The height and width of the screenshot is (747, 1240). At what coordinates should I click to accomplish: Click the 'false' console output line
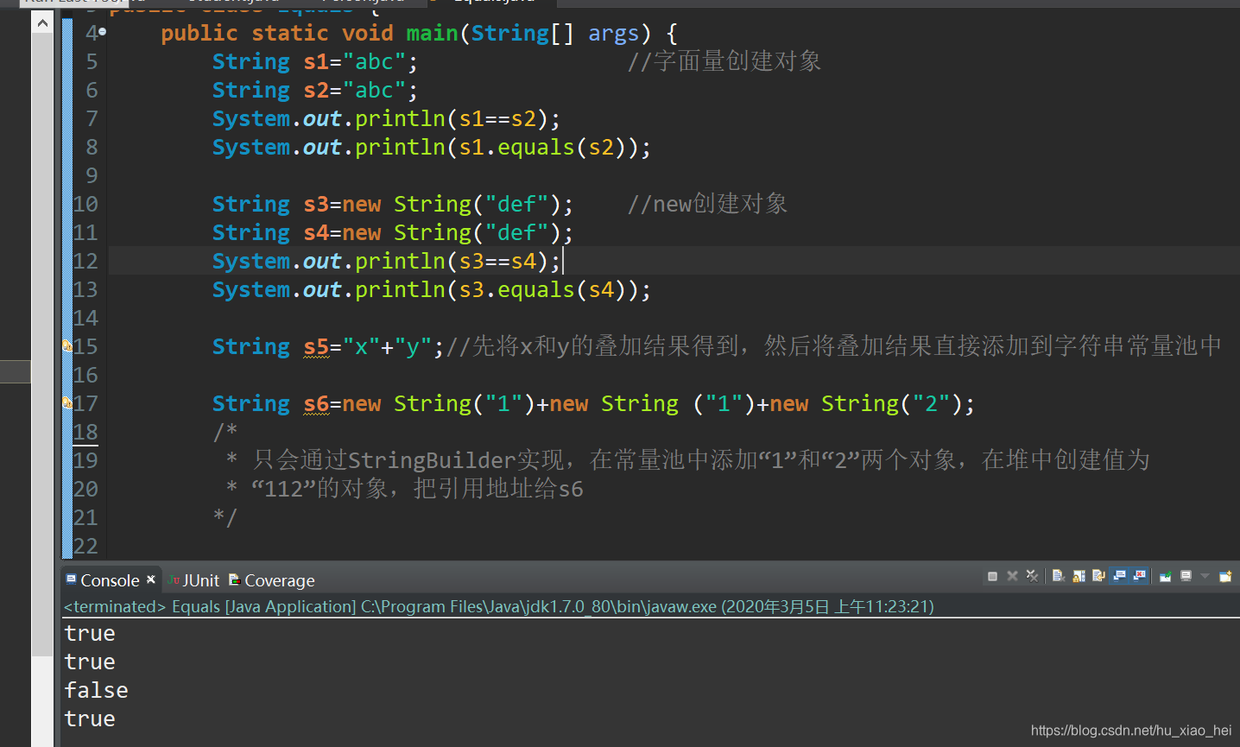(96, 690)
